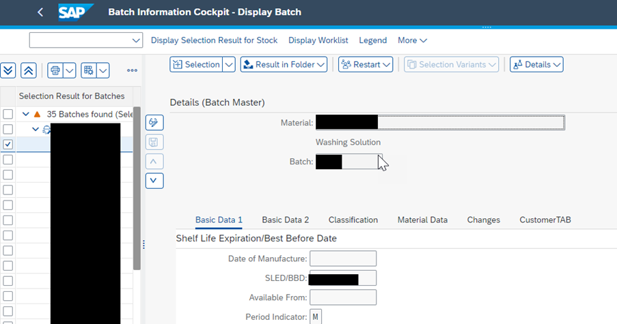Viewport: 617px width, 324px height.
Task: Expand all nodes with double-down arrow icon
Action: [8, 70]
